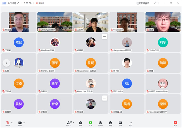Unmute the microphone in the bottom toolbar
Screen dimensions: 182x128
(7, 123)
